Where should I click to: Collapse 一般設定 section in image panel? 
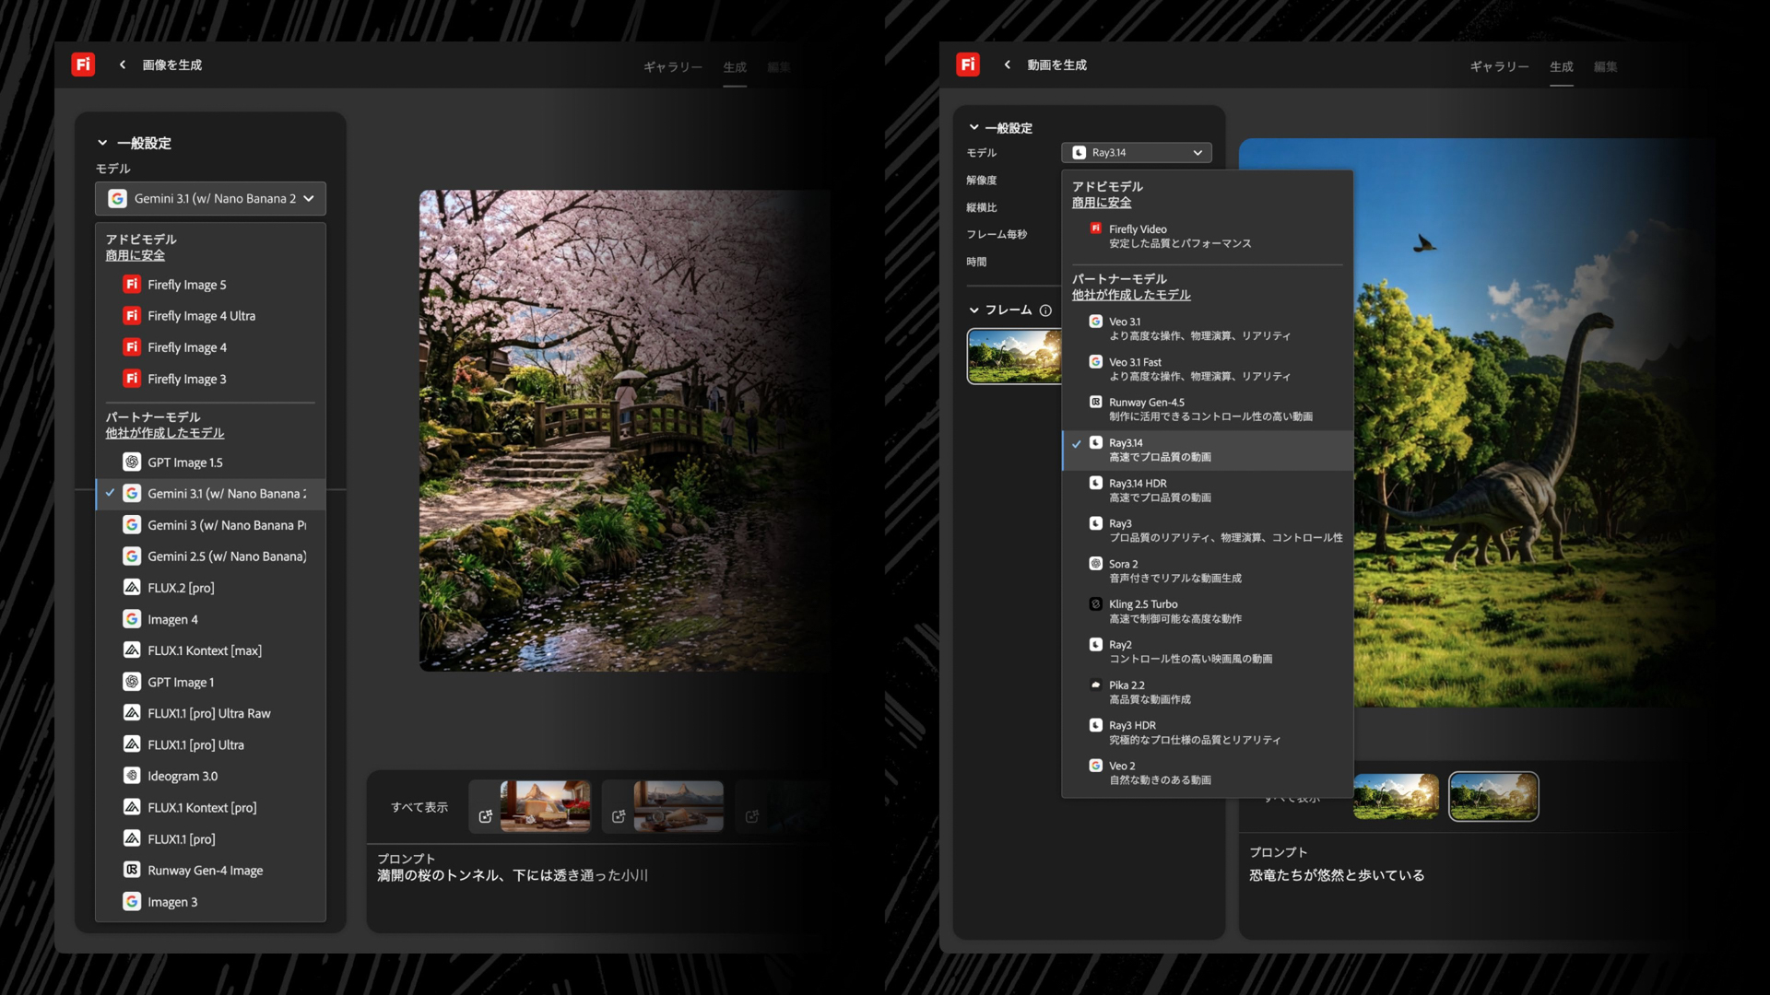click(x=102, y=143)
